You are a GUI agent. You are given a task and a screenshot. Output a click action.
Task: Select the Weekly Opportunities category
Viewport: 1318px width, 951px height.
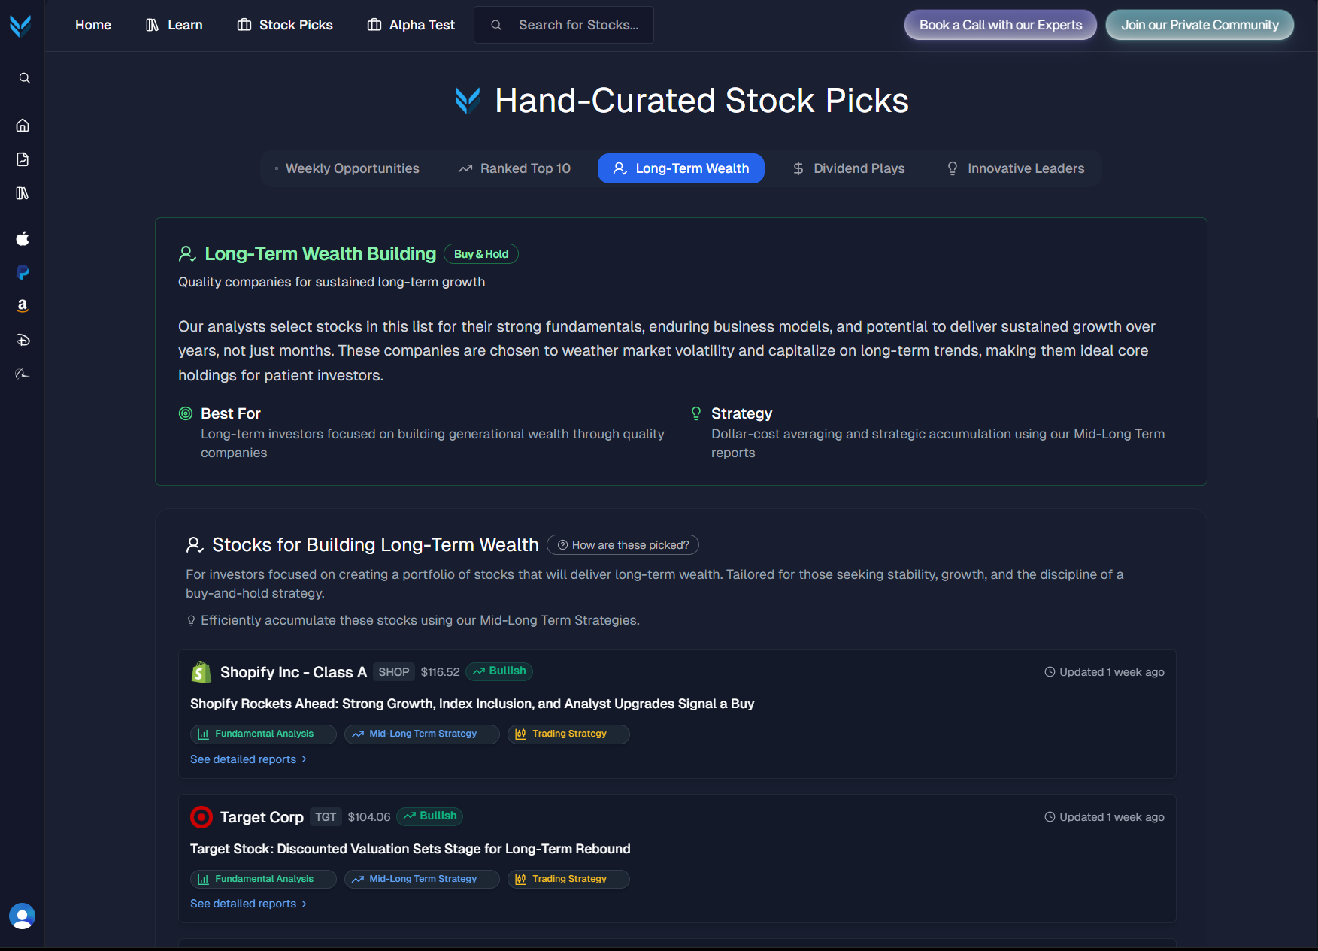click(x=347, y=168)
